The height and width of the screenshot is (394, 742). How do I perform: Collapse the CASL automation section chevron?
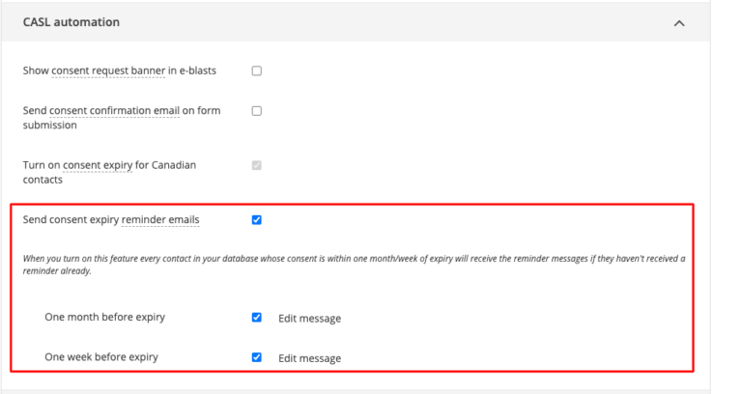click(x=679, y=23)
